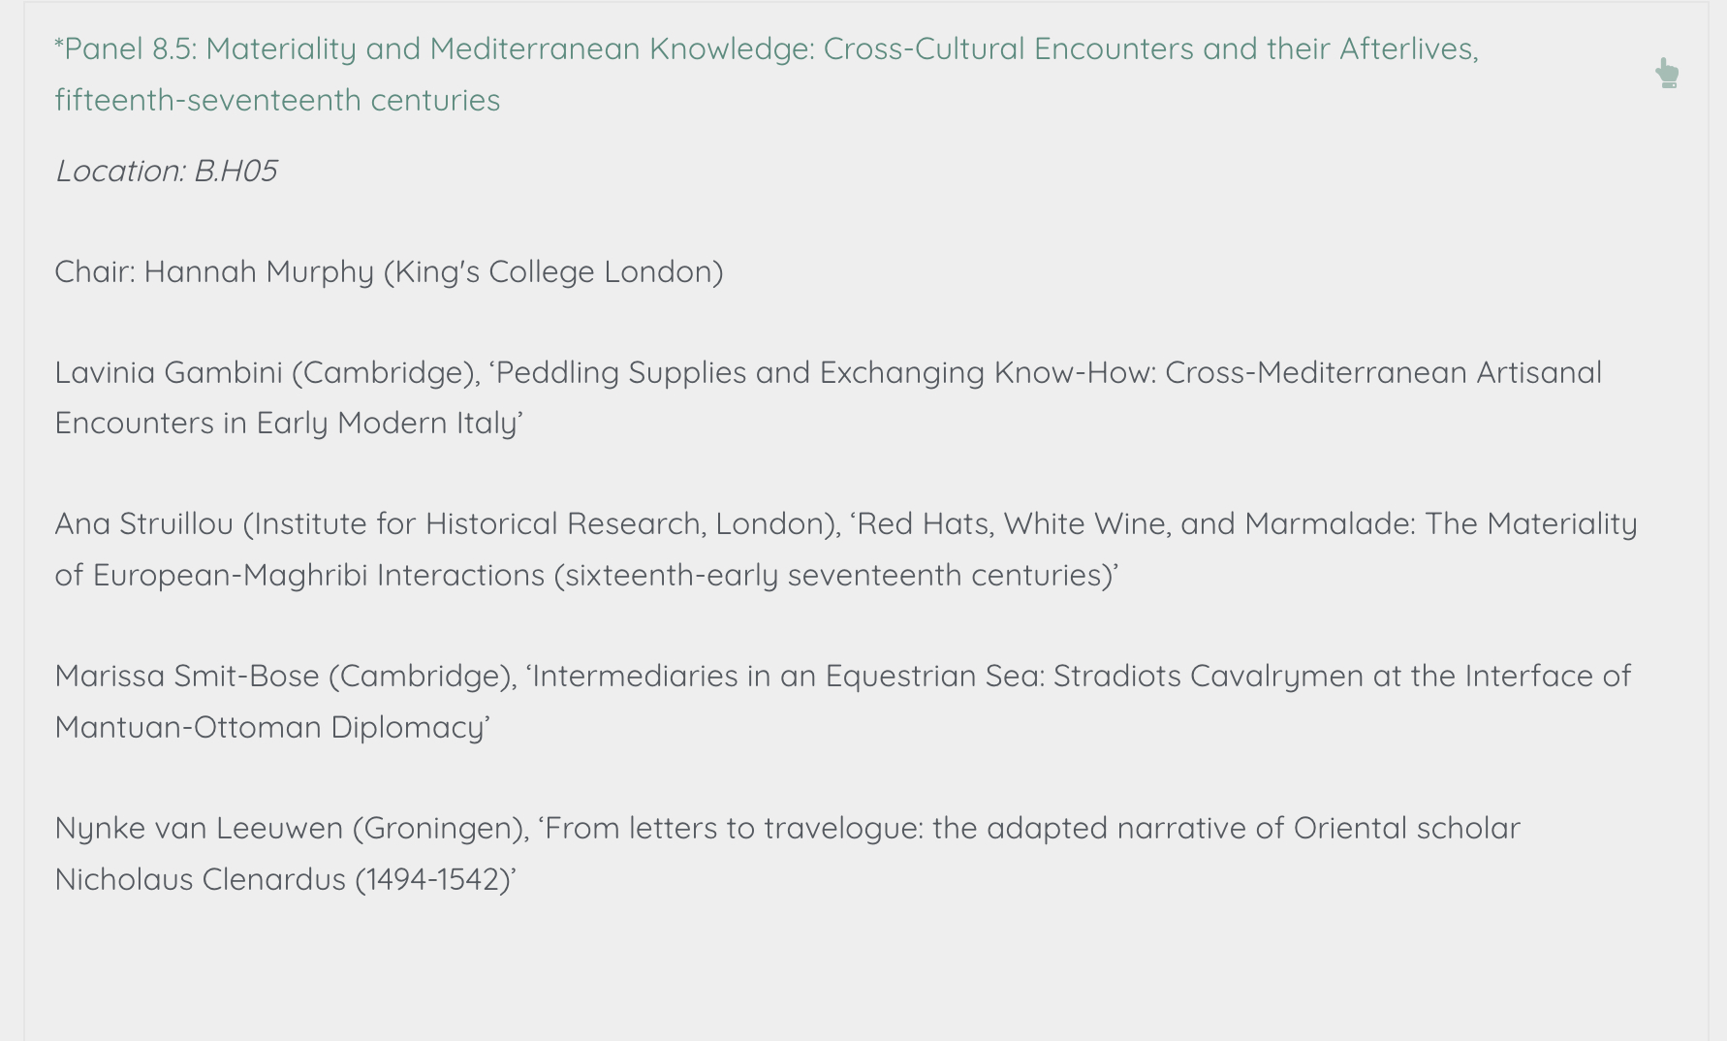Click the speaker name Ana Struillou

click(x=143, y=523)
